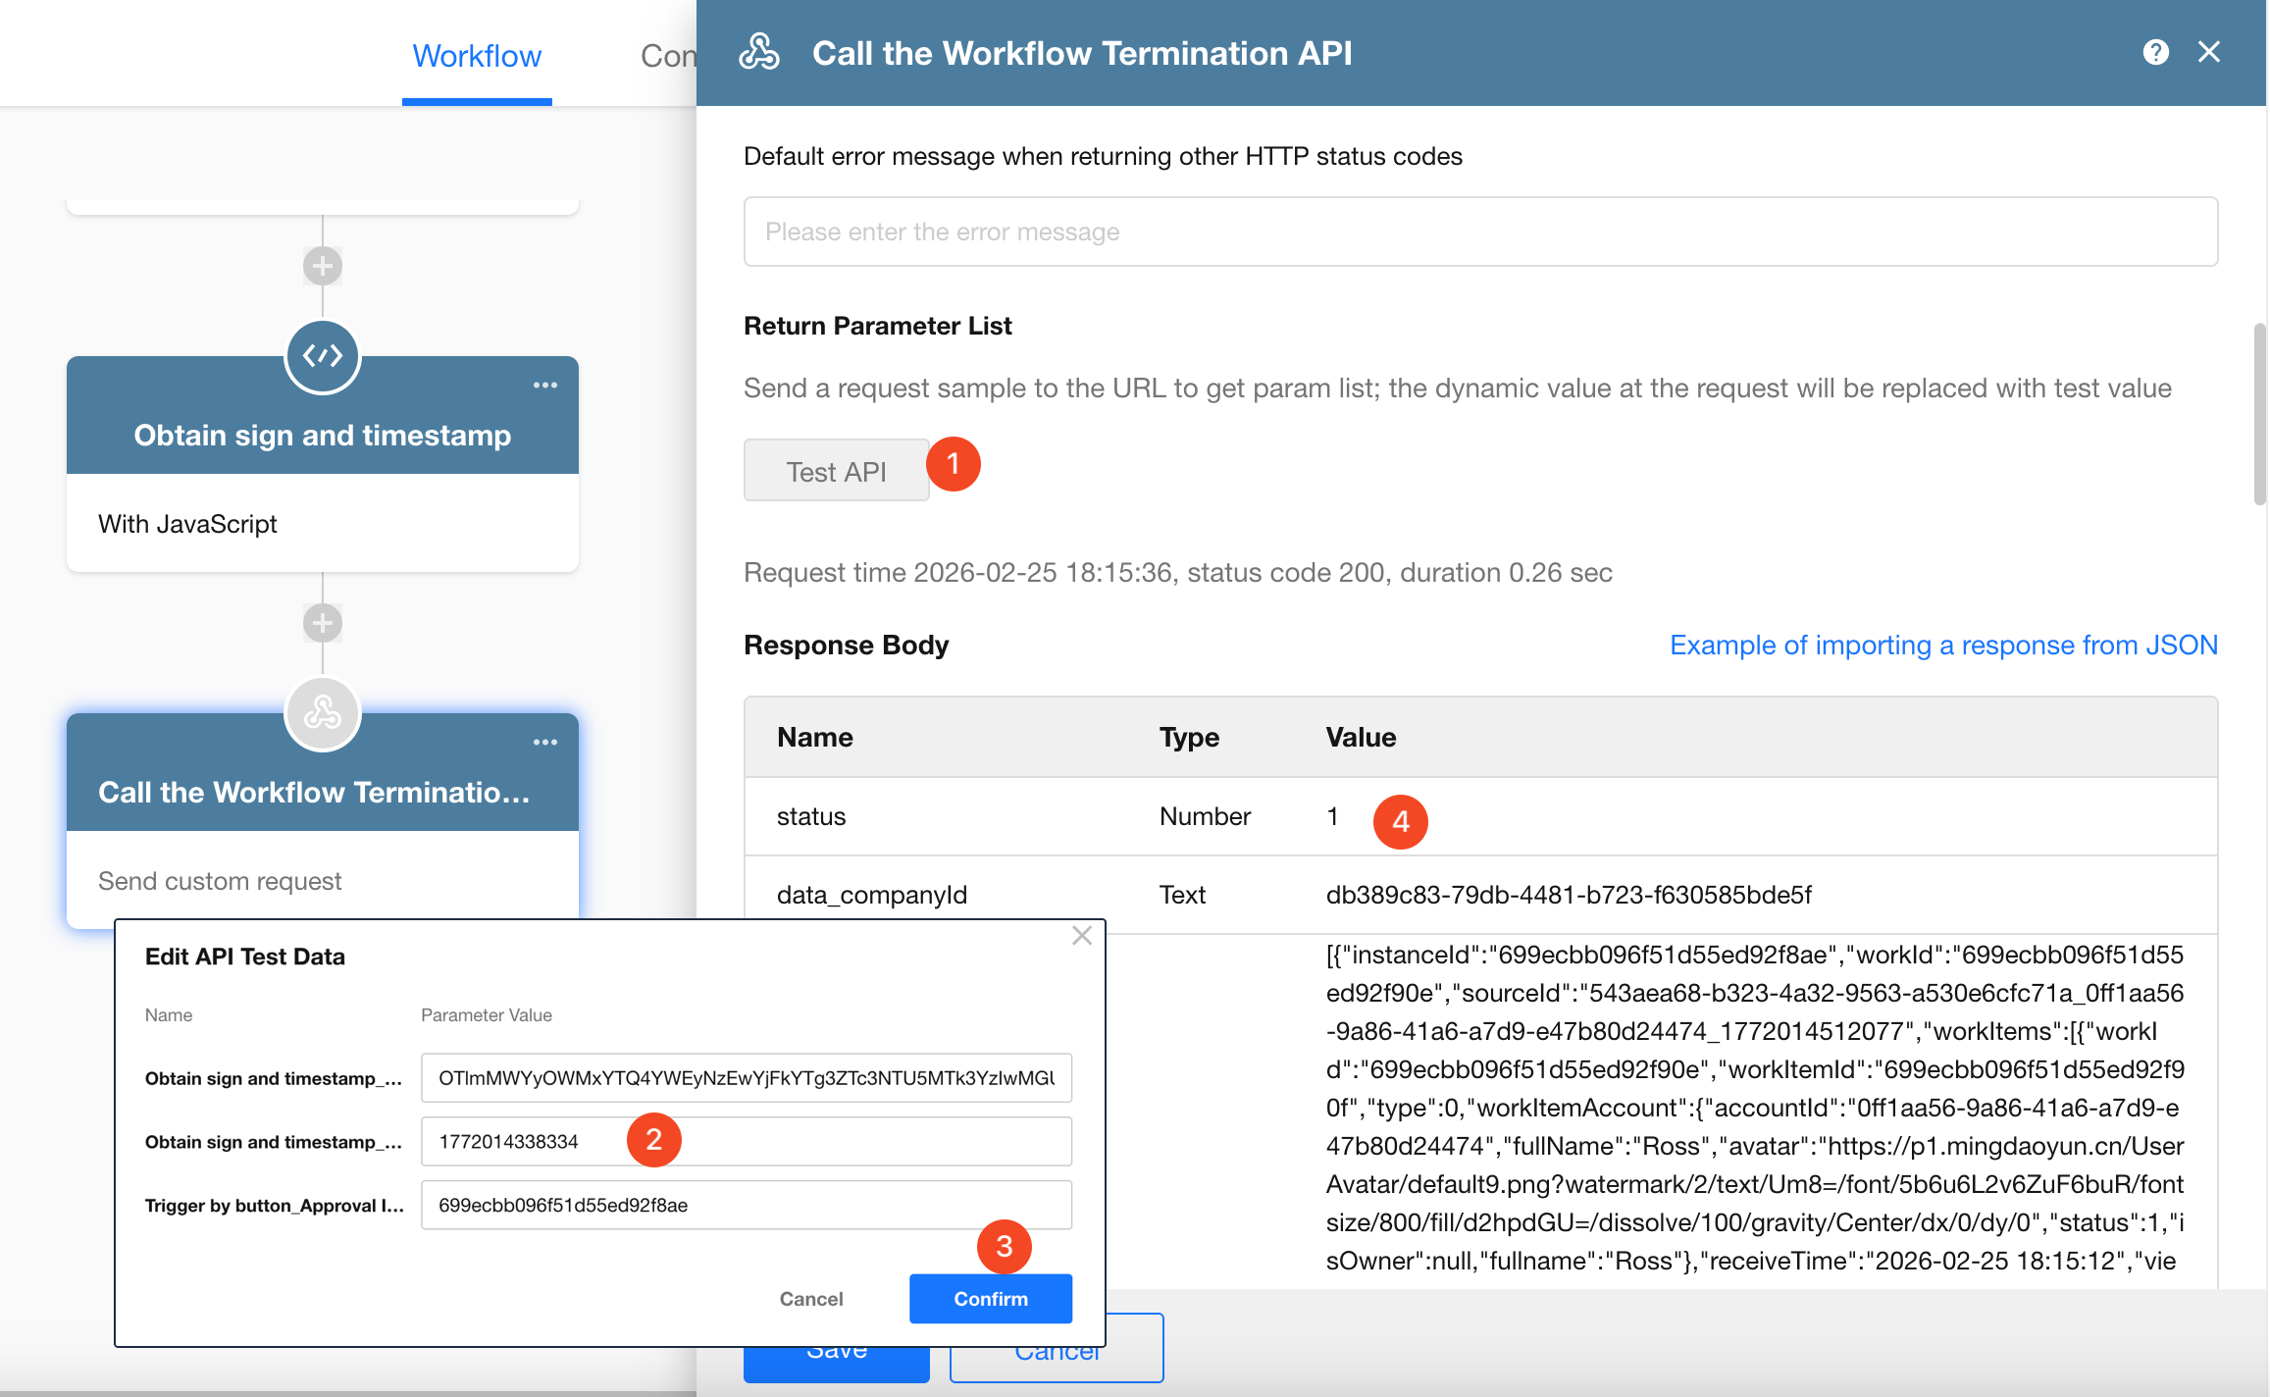Cancel the Edit API Test Data dialog

click(x=810, y=1299)
